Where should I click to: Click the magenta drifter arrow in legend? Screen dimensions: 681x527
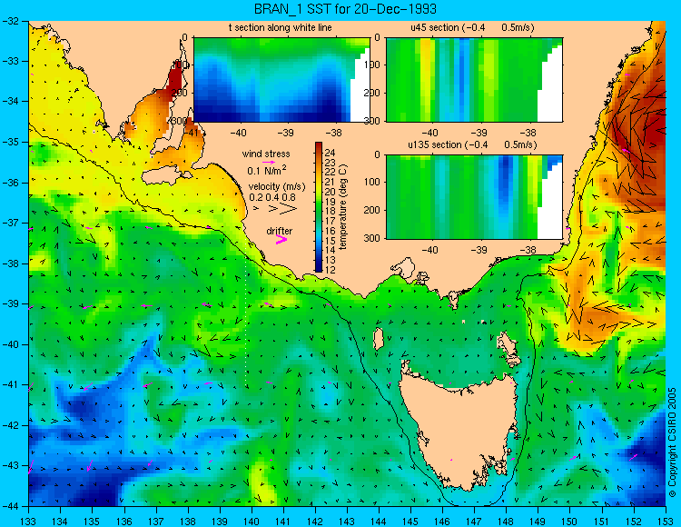tap(281, 239)
